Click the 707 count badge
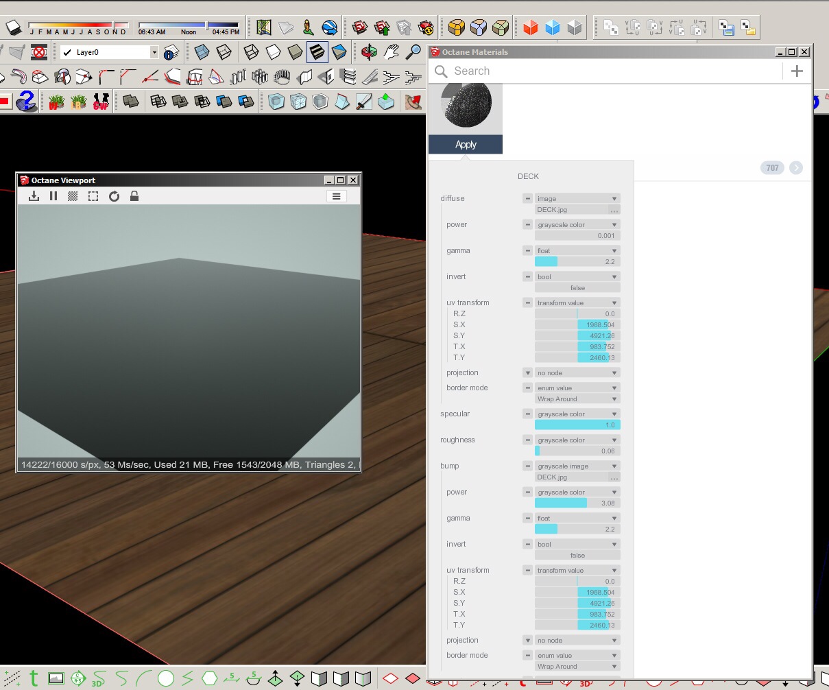Image resolution: width=829 pixels, height=690 pixels. coord(773,168)
